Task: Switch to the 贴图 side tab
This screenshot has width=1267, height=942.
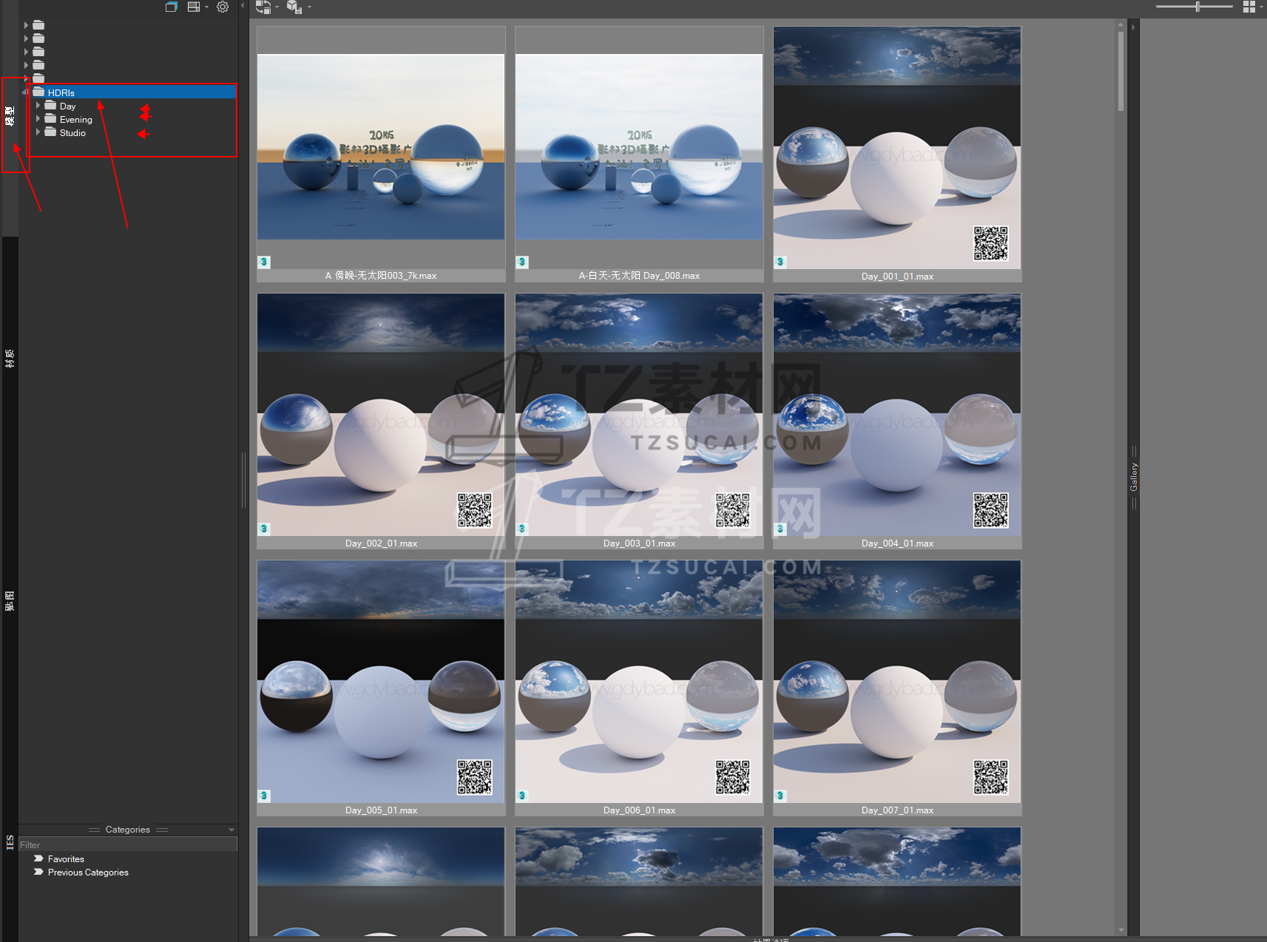Action: click(10, 600)
